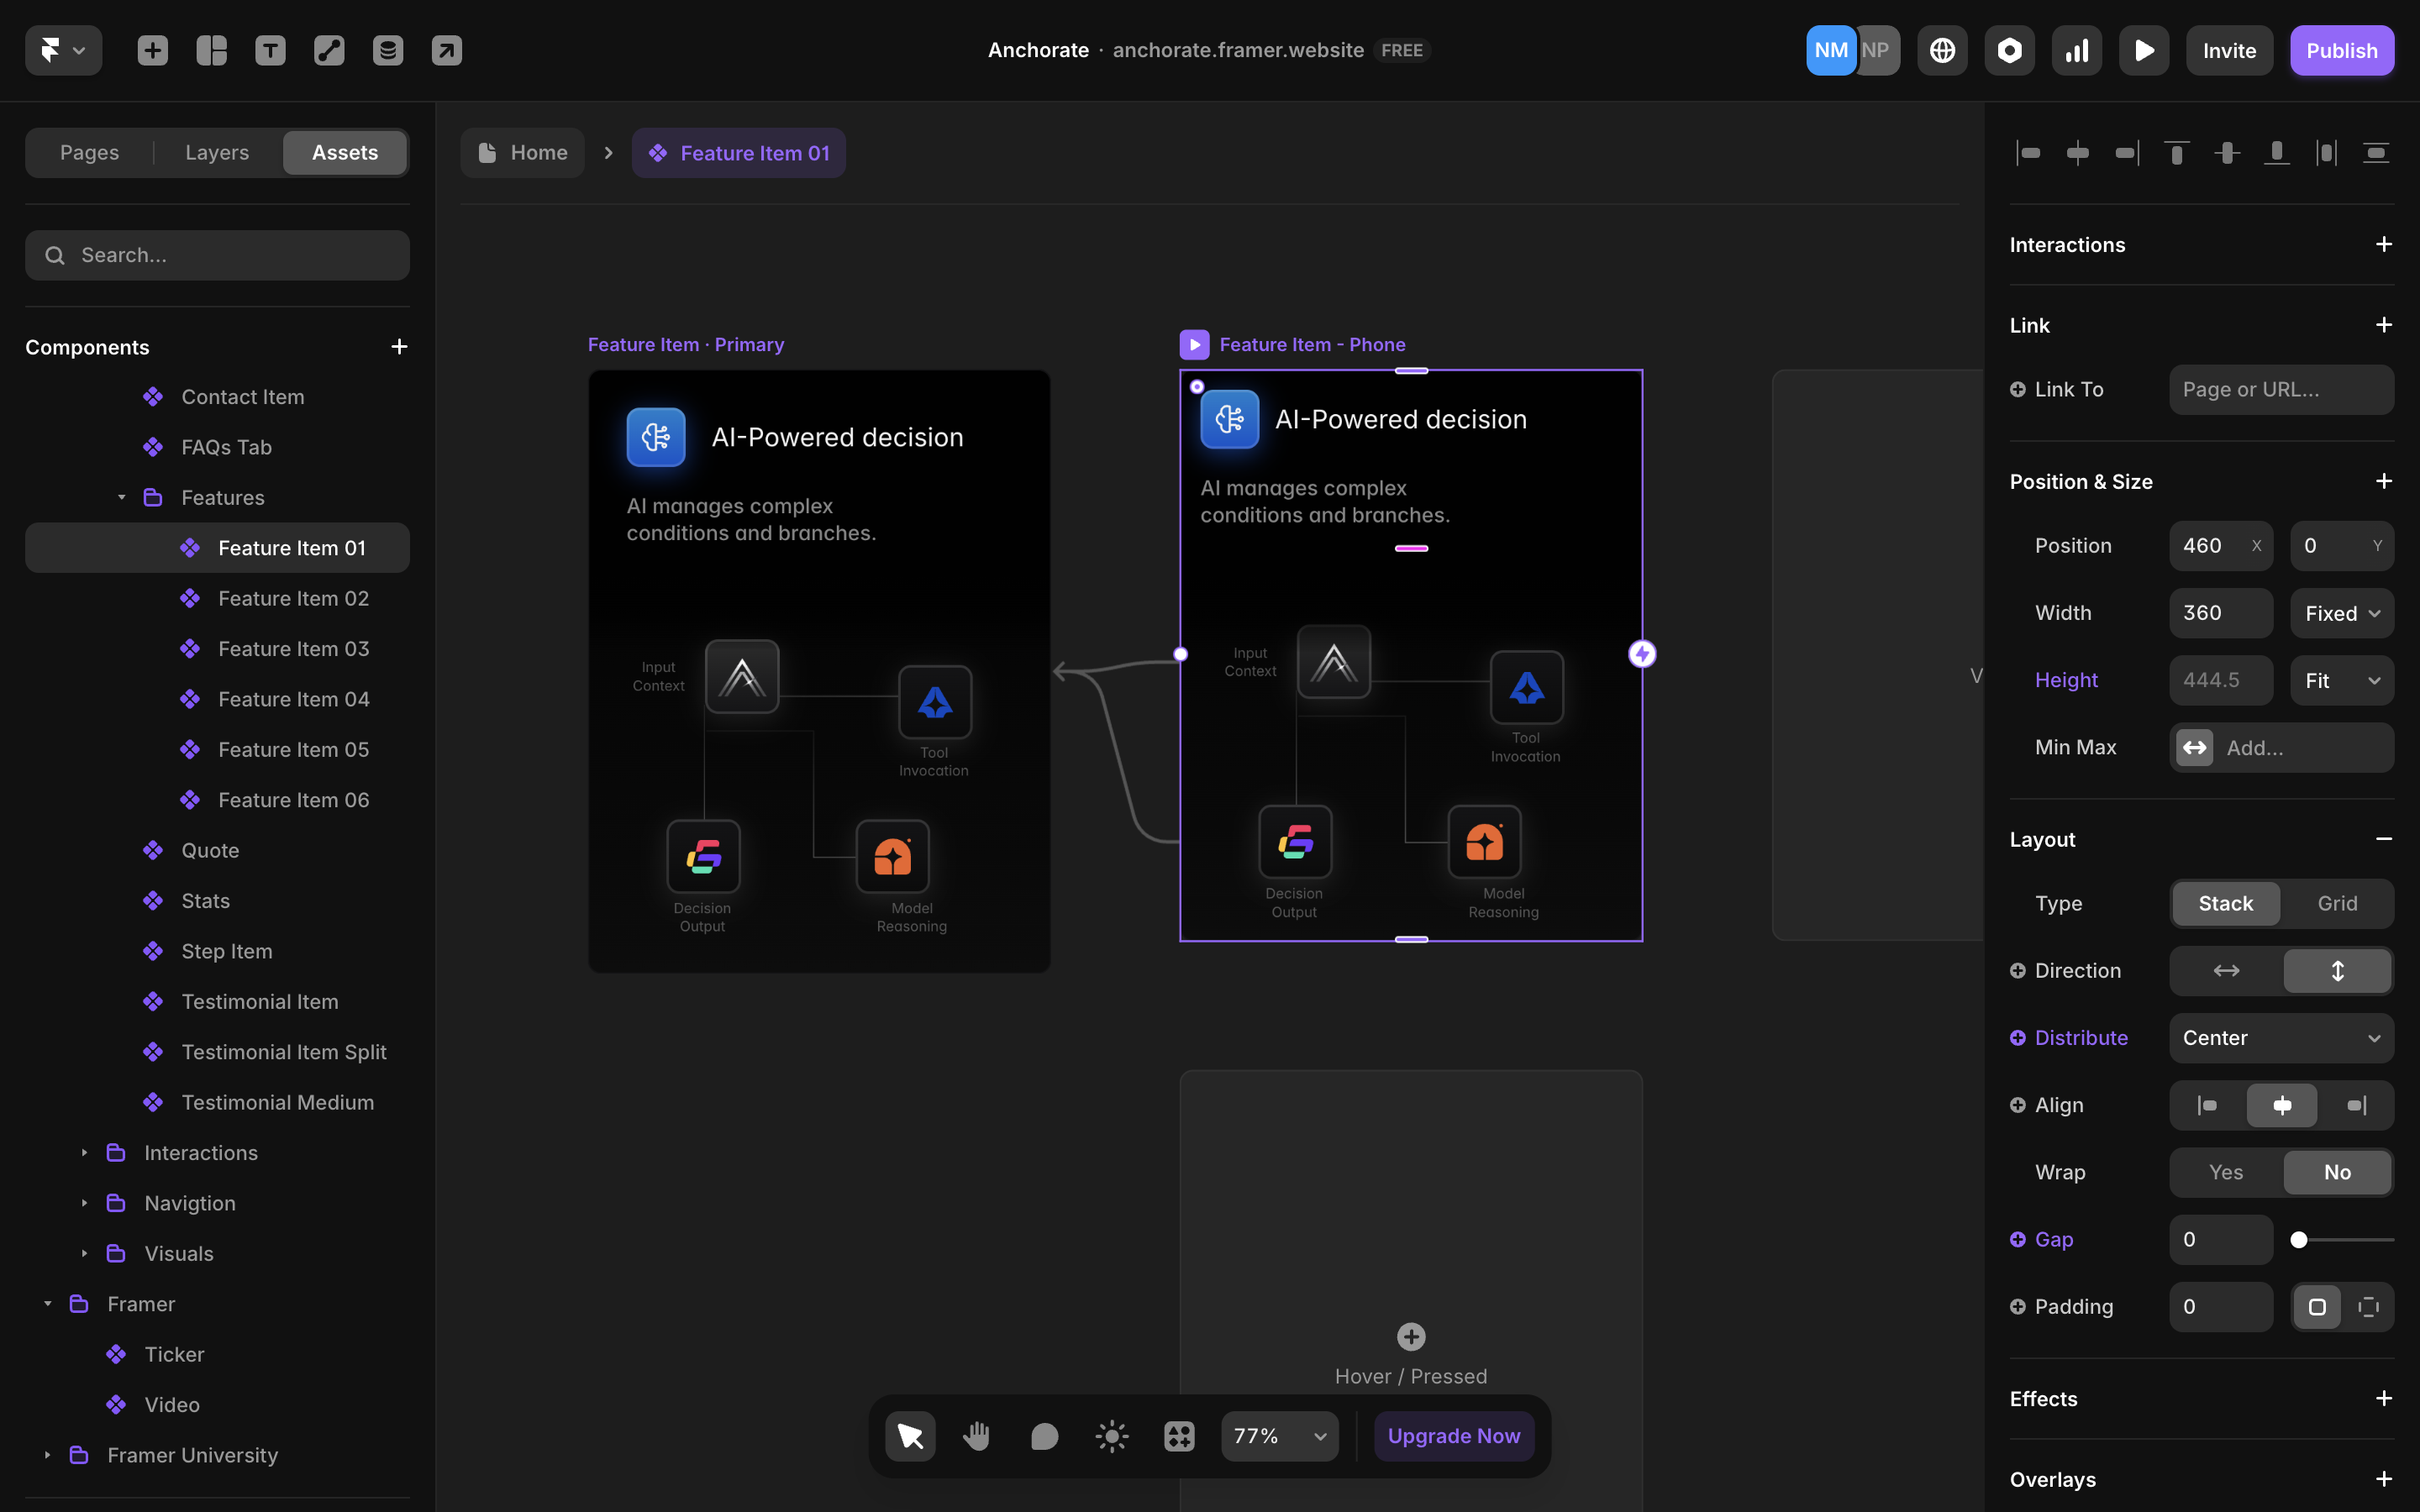This screenshot has height=1512, width=2420.
Task: Click the Upgrade Now button
Action: 1453,1435
